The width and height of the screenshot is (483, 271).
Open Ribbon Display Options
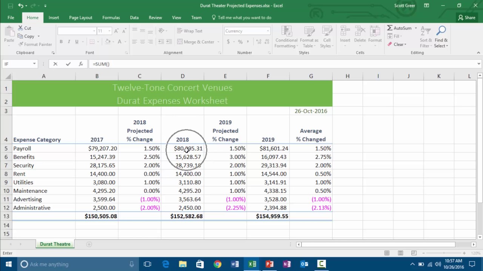[x=426, y=6]
